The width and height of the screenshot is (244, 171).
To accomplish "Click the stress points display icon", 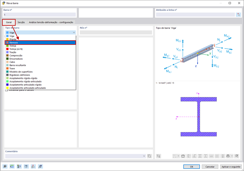I will pyautogui.click(x=175, y=156).
